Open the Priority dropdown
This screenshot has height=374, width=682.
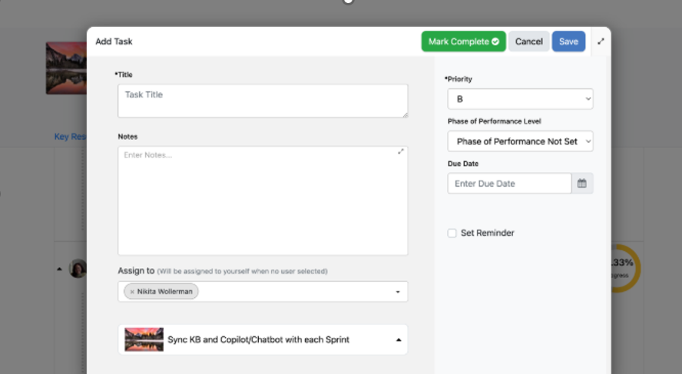pyautogui.click(x=520, y=99)
